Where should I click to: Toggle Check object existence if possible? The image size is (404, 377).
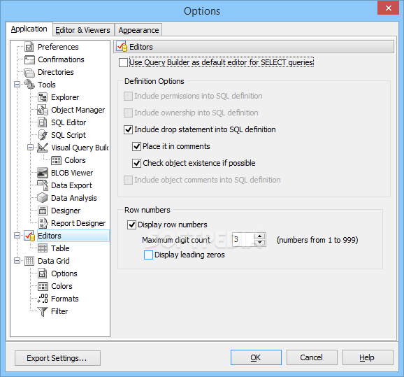pos(136,163)
